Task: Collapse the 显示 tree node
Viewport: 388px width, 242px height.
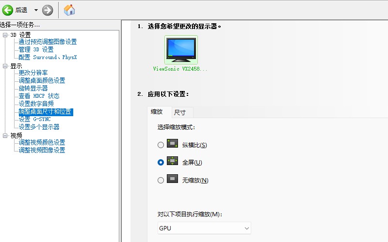Action: (x=5, y=66)
